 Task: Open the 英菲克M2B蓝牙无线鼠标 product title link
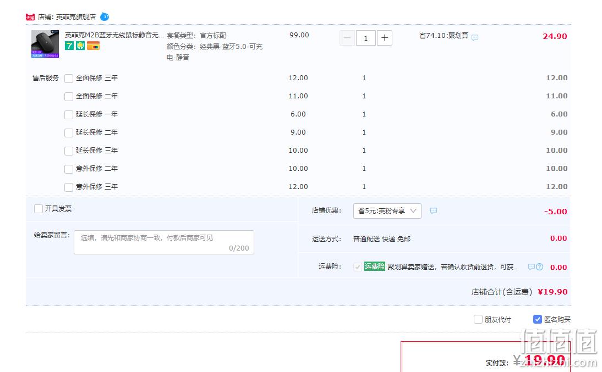(x=114, y=35)
